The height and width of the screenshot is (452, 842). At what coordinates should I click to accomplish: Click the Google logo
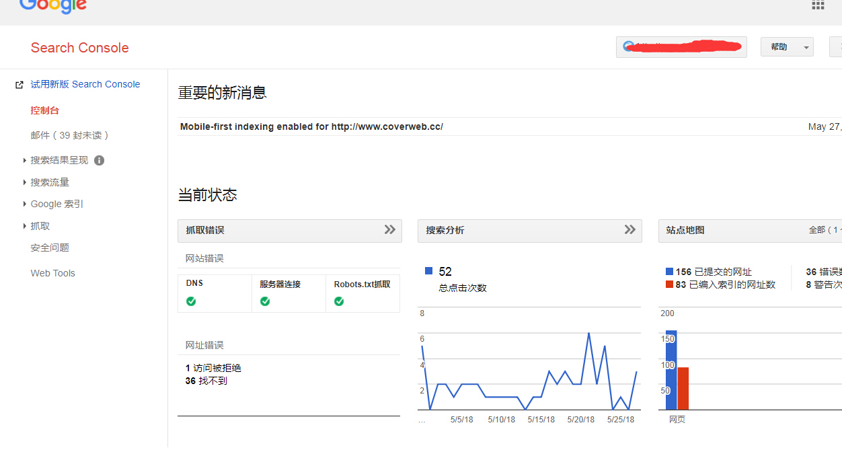[x=53, y=6]
